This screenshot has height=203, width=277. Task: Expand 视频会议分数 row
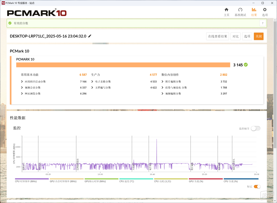point(22,87)
